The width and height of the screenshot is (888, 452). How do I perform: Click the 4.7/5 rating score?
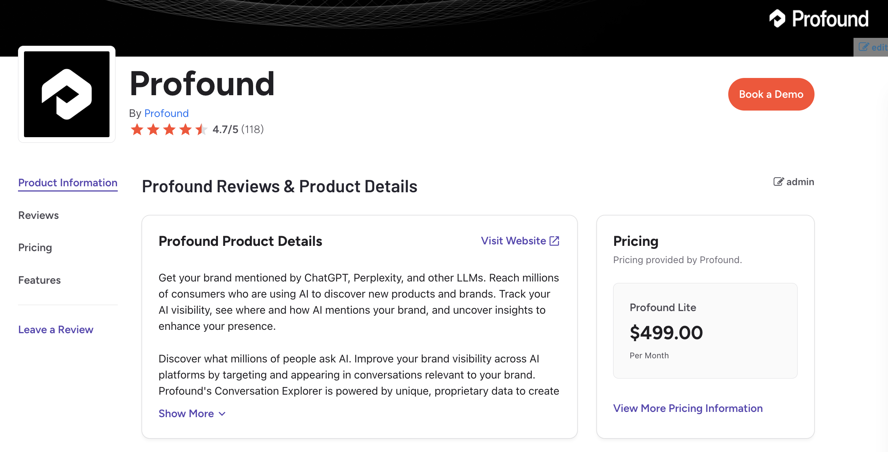[x=225, y=129]
